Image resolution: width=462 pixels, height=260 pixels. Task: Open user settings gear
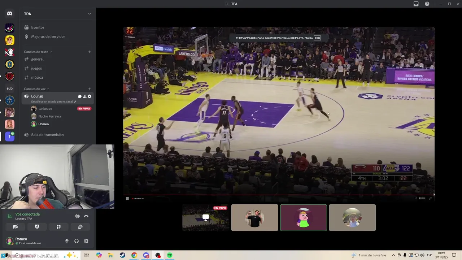pos(86,241)
